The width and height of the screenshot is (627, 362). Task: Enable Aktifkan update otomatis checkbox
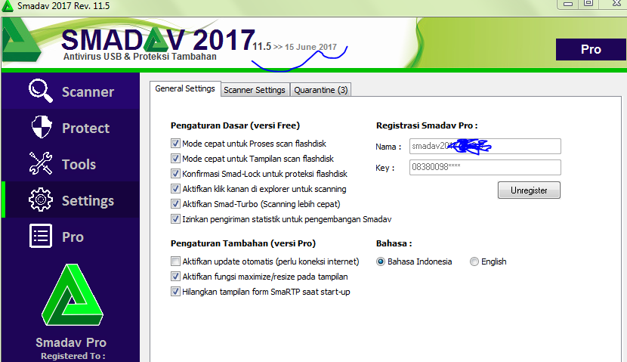pyautogui.click(x=175, y=261)
